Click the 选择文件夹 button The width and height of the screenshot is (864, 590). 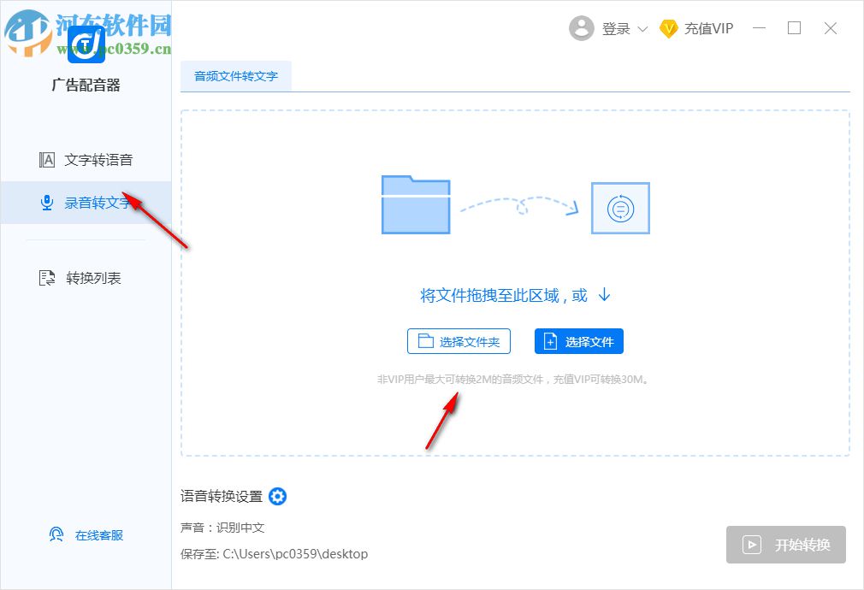coord(459,340)
